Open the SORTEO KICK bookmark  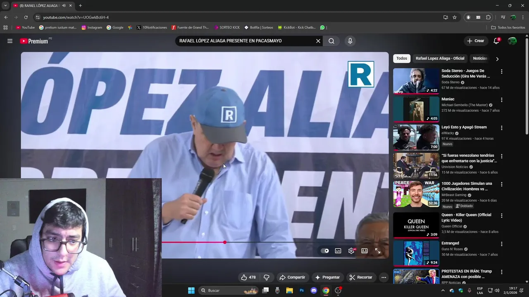coord(227,28)
